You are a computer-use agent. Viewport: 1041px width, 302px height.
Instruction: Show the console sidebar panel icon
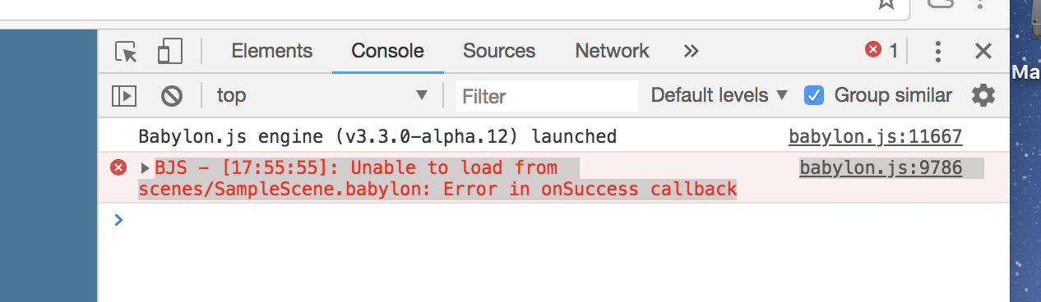pyautogui.click(x=123, y=96)
